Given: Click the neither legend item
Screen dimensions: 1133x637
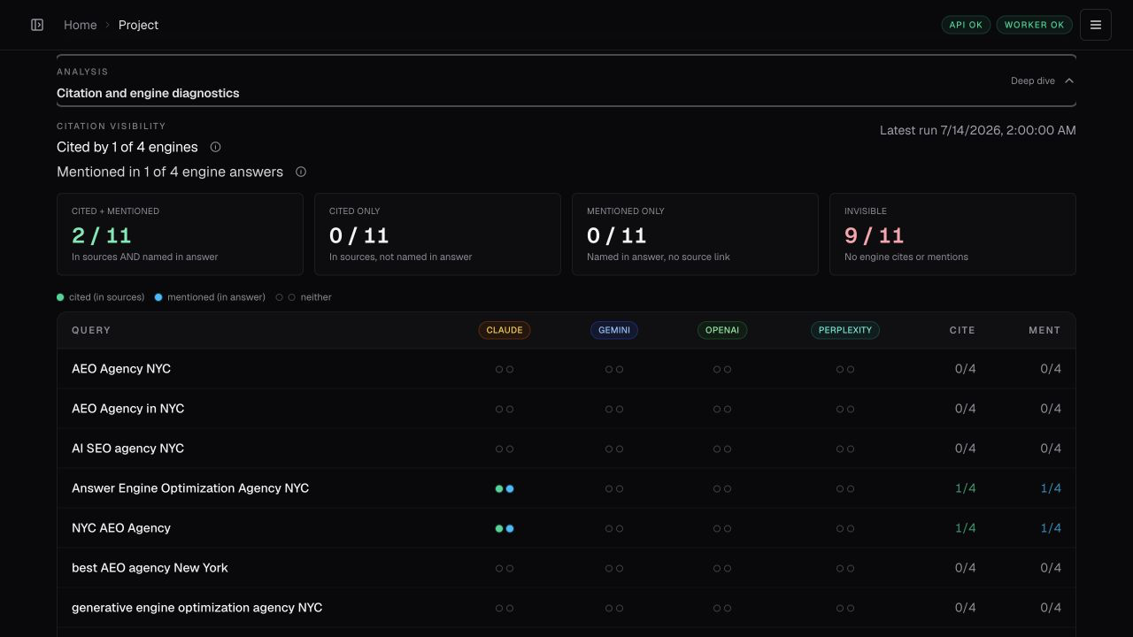Looking at the screenshot, I should pos(304,297).
